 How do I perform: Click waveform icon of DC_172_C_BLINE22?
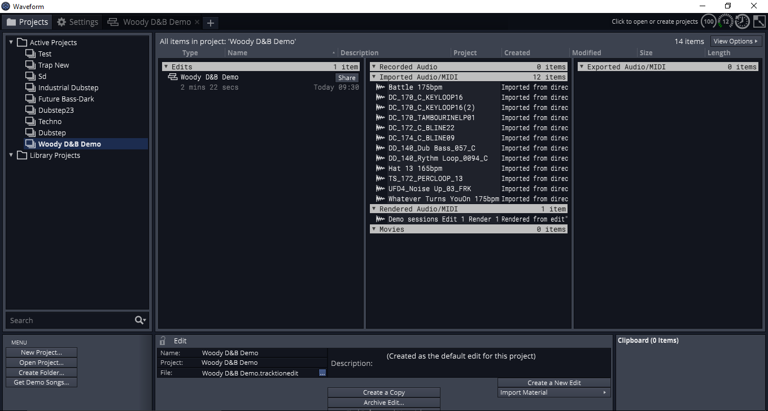(x=381, y=128)
